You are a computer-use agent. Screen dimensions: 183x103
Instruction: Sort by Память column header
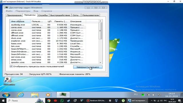click(x=61, y=21)
